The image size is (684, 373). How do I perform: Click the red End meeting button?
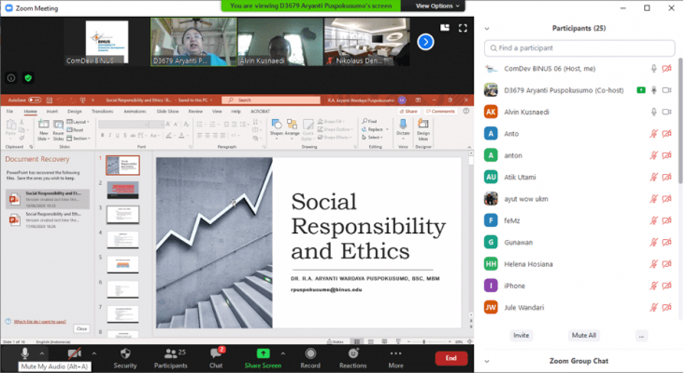451,357
